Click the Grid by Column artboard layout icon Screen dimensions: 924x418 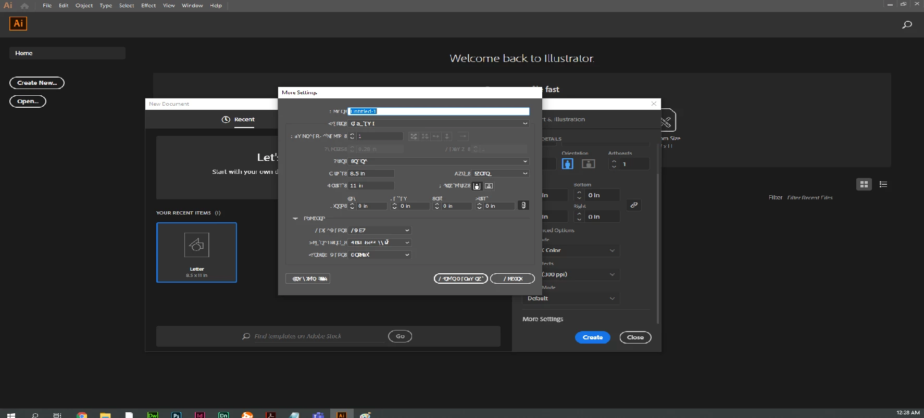point(425,136)
